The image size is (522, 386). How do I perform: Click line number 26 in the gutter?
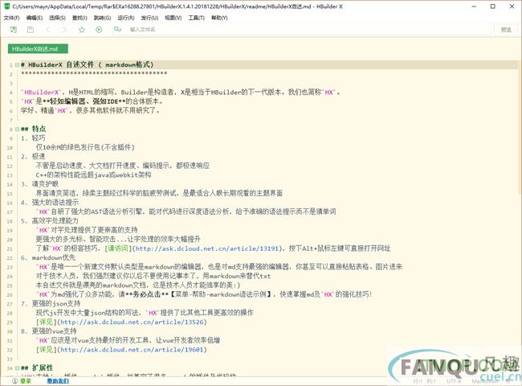point(10,295)
